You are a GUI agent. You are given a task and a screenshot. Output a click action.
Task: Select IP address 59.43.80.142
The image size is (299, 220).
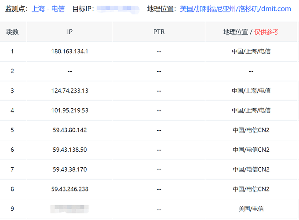(70, 130)
